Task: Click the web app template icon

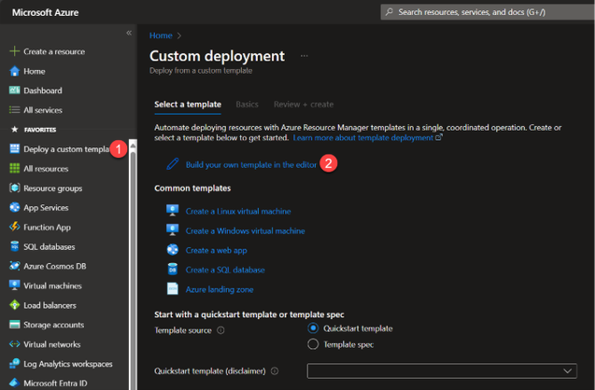Action: tap(173, 250)
